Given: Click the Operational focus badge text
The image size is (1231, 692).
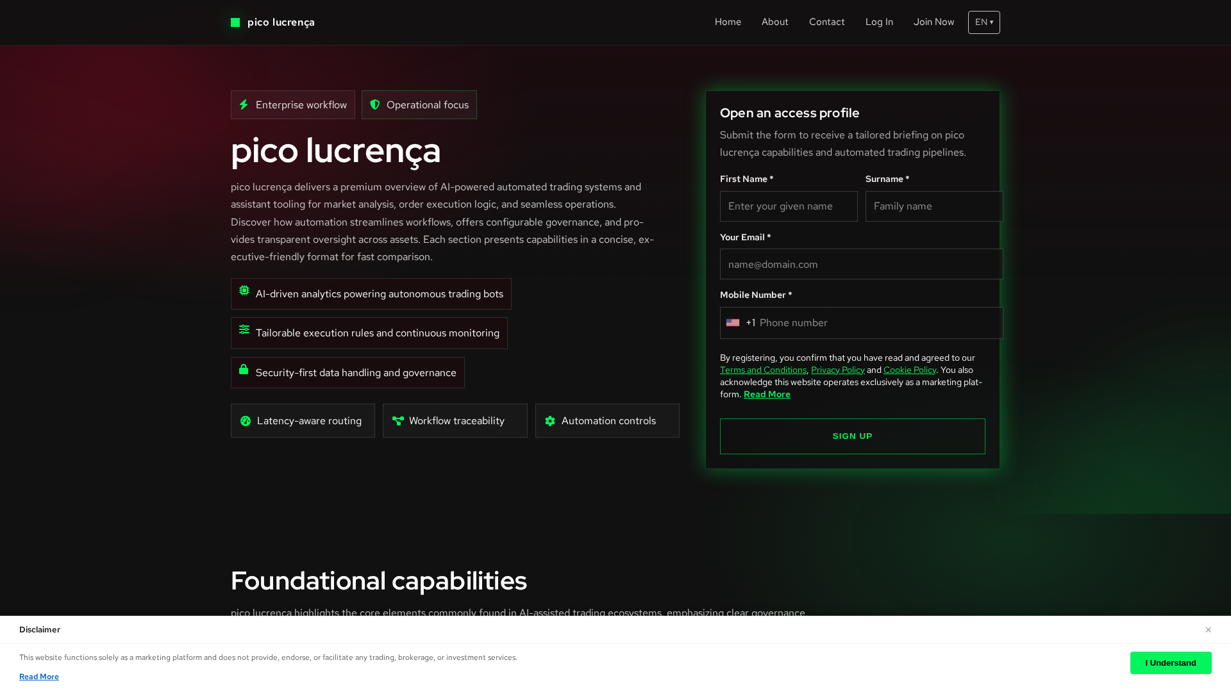Looking at the screenshot, I should [x=428, y=104].
